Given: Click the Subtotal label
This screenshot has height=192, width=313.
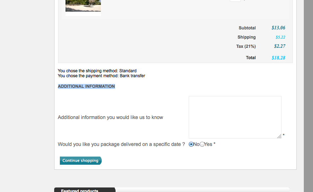Looking at the screenshot, I should click(x=247, y=28).
